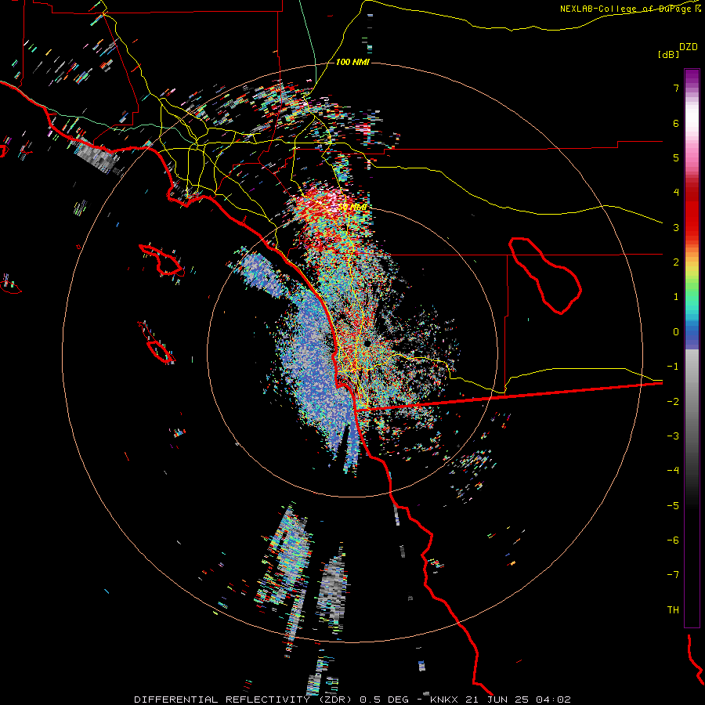Click the -5 dB scale value
Image resolution: width=705 pixels, height=705 pixels.
[x=673, y=505]
